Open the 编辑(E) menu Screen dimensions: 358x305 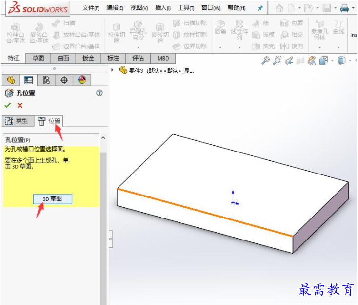click(x=115, y=8)
